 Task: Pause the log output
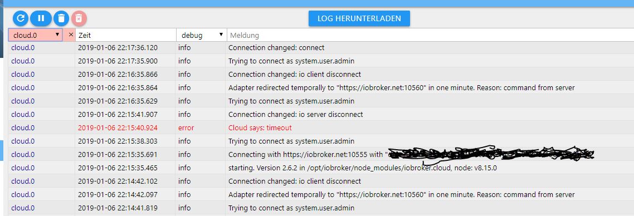pos(41,18)
